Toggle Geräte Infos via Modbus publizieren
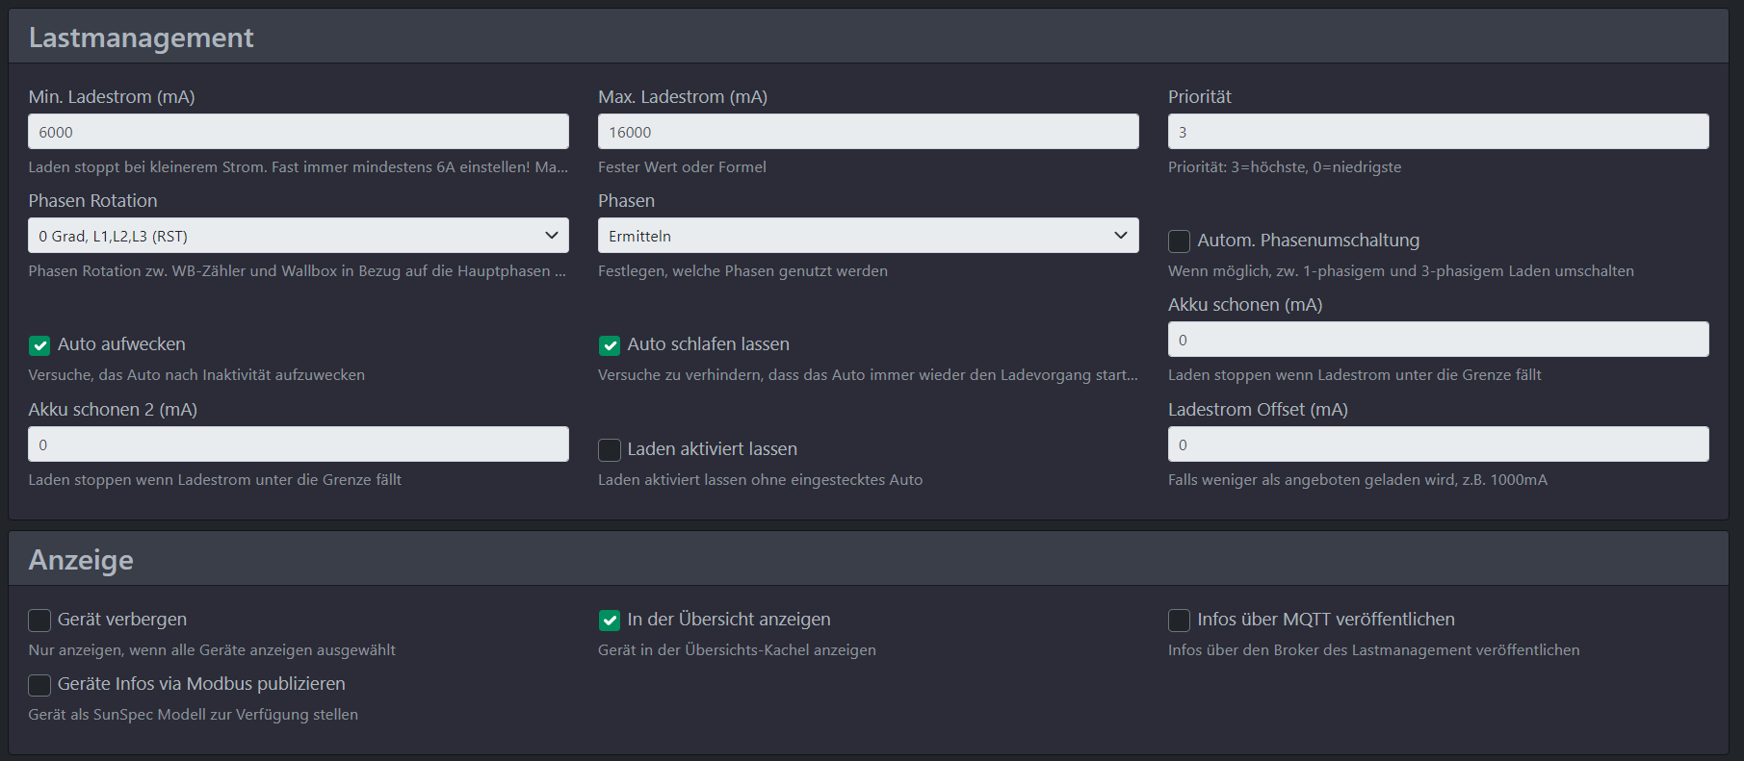 (39, 685)
